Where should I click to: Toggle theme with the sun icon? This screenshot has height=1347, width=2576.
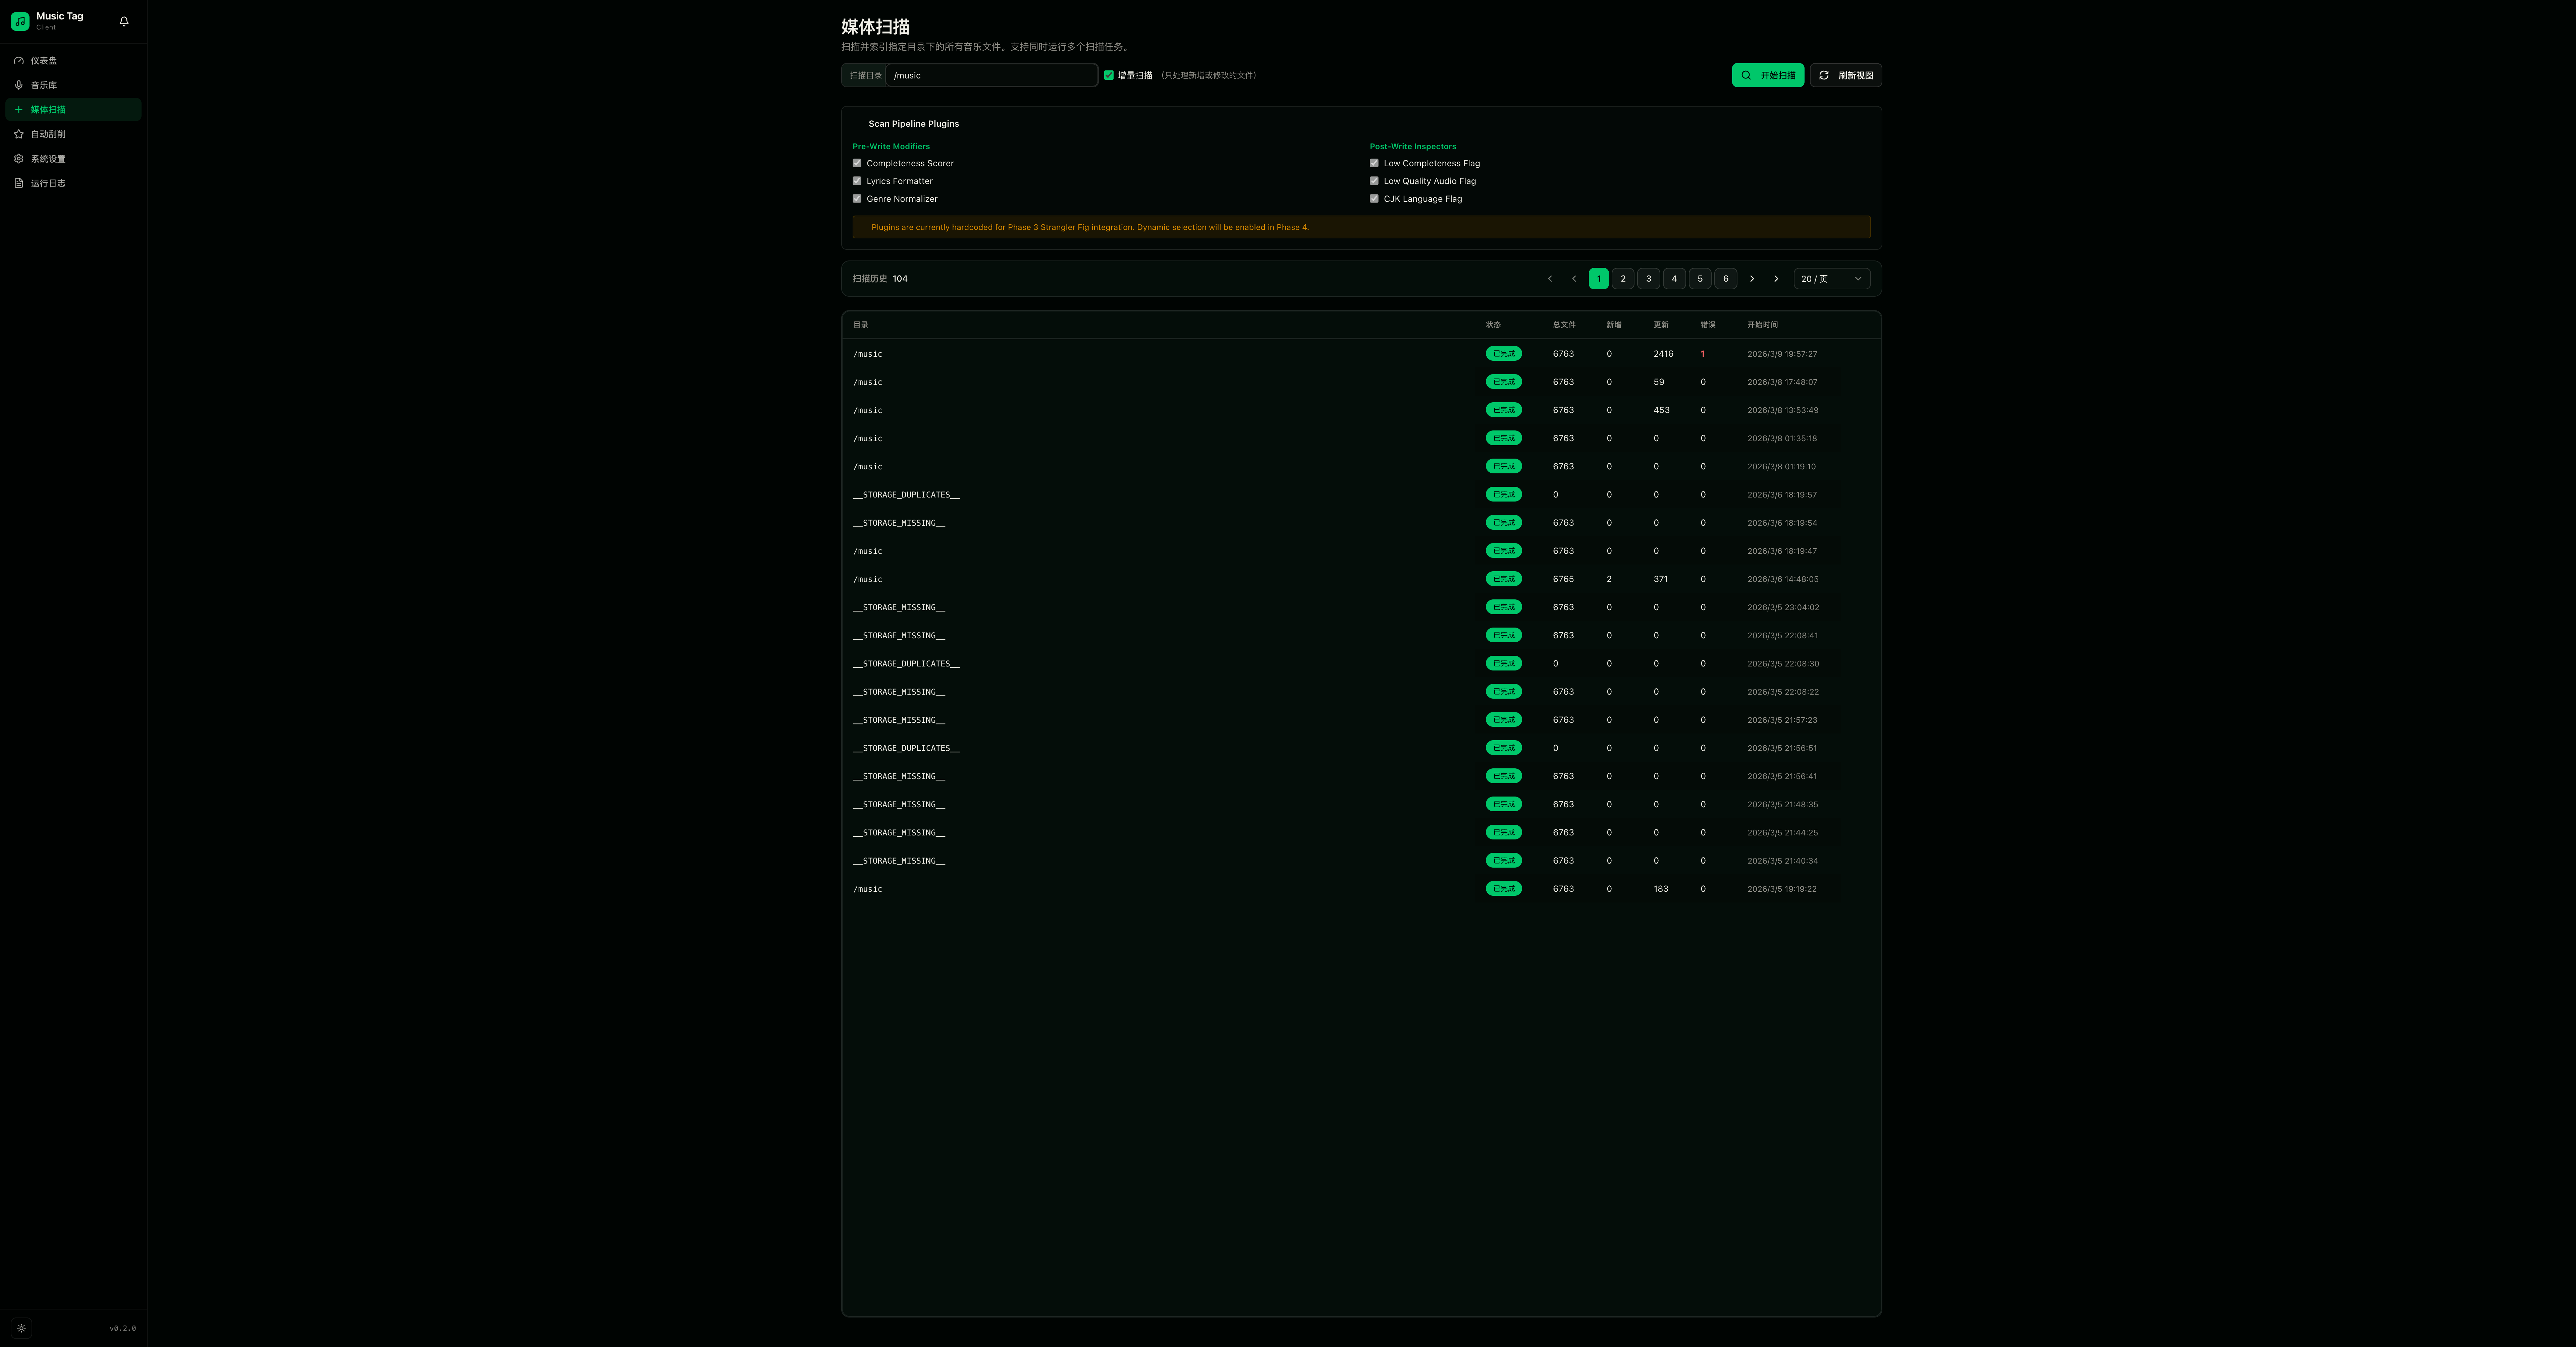click(x=21, y=1328)
